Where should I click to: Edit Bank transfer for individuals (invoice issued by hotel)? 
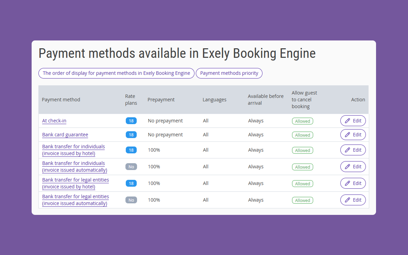point(353,150)
